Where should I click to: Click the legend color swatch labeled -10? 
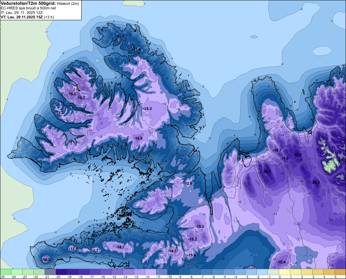pyautogui.click(x=173, y=272)
